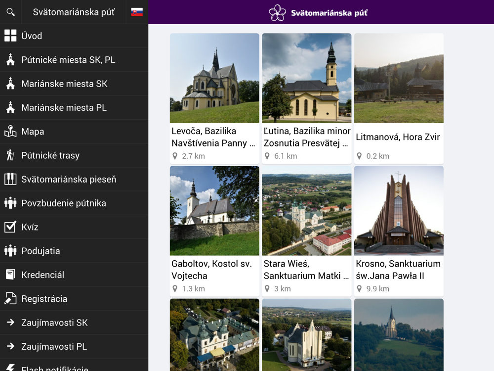Open the Kredenciál page

(74, 275)
